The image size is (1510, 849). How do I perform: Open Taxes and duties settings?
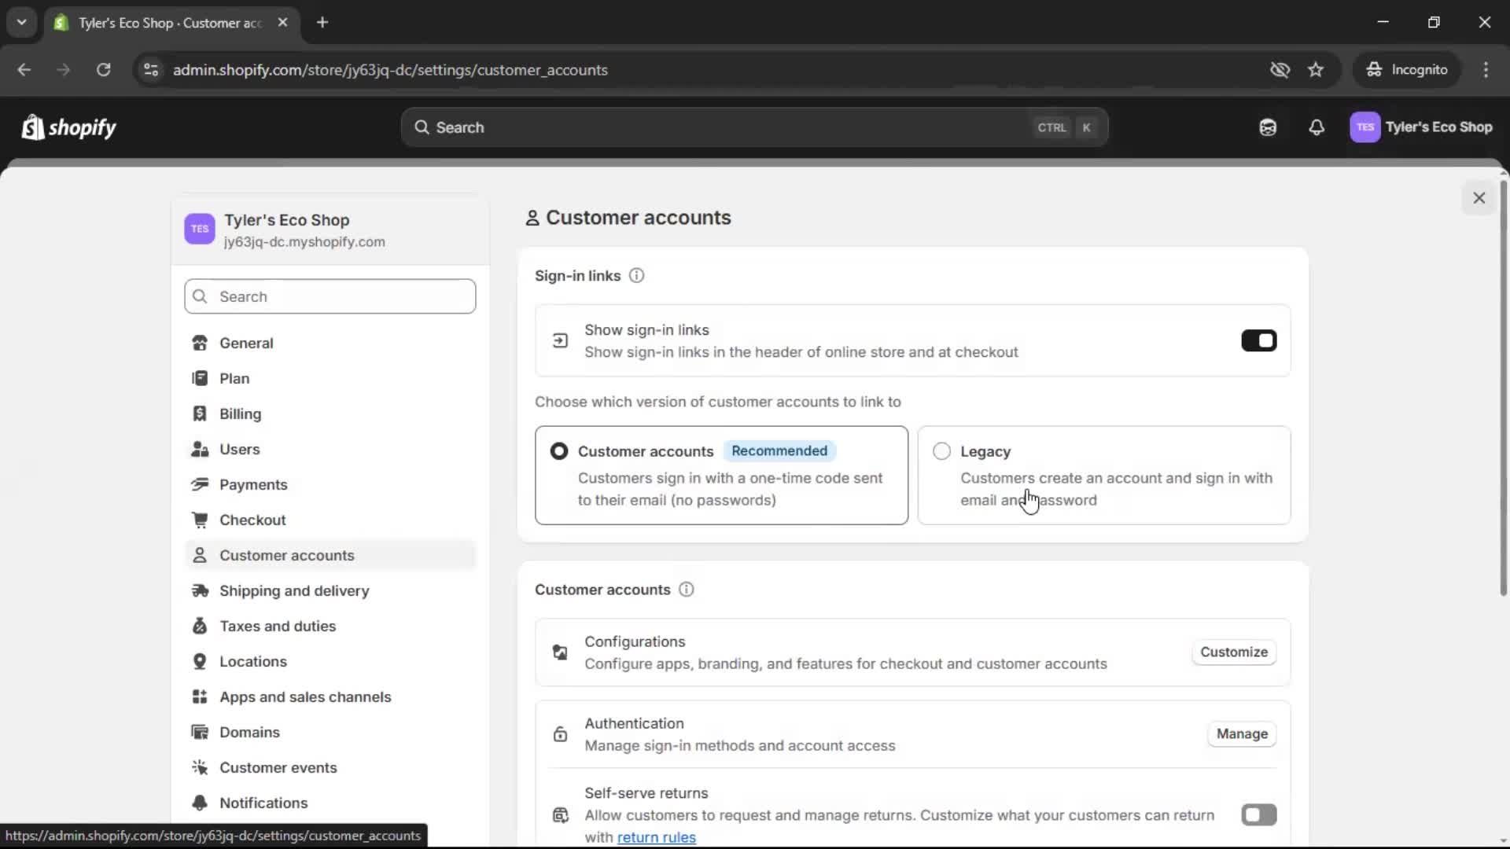coord(330,627)
